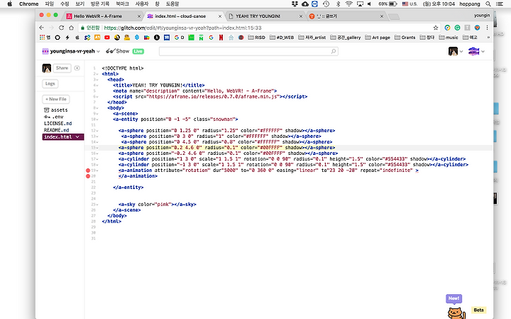Screen dimensions: 511x319
Task: Open the 도움말 menu
Action: [172, 4]
